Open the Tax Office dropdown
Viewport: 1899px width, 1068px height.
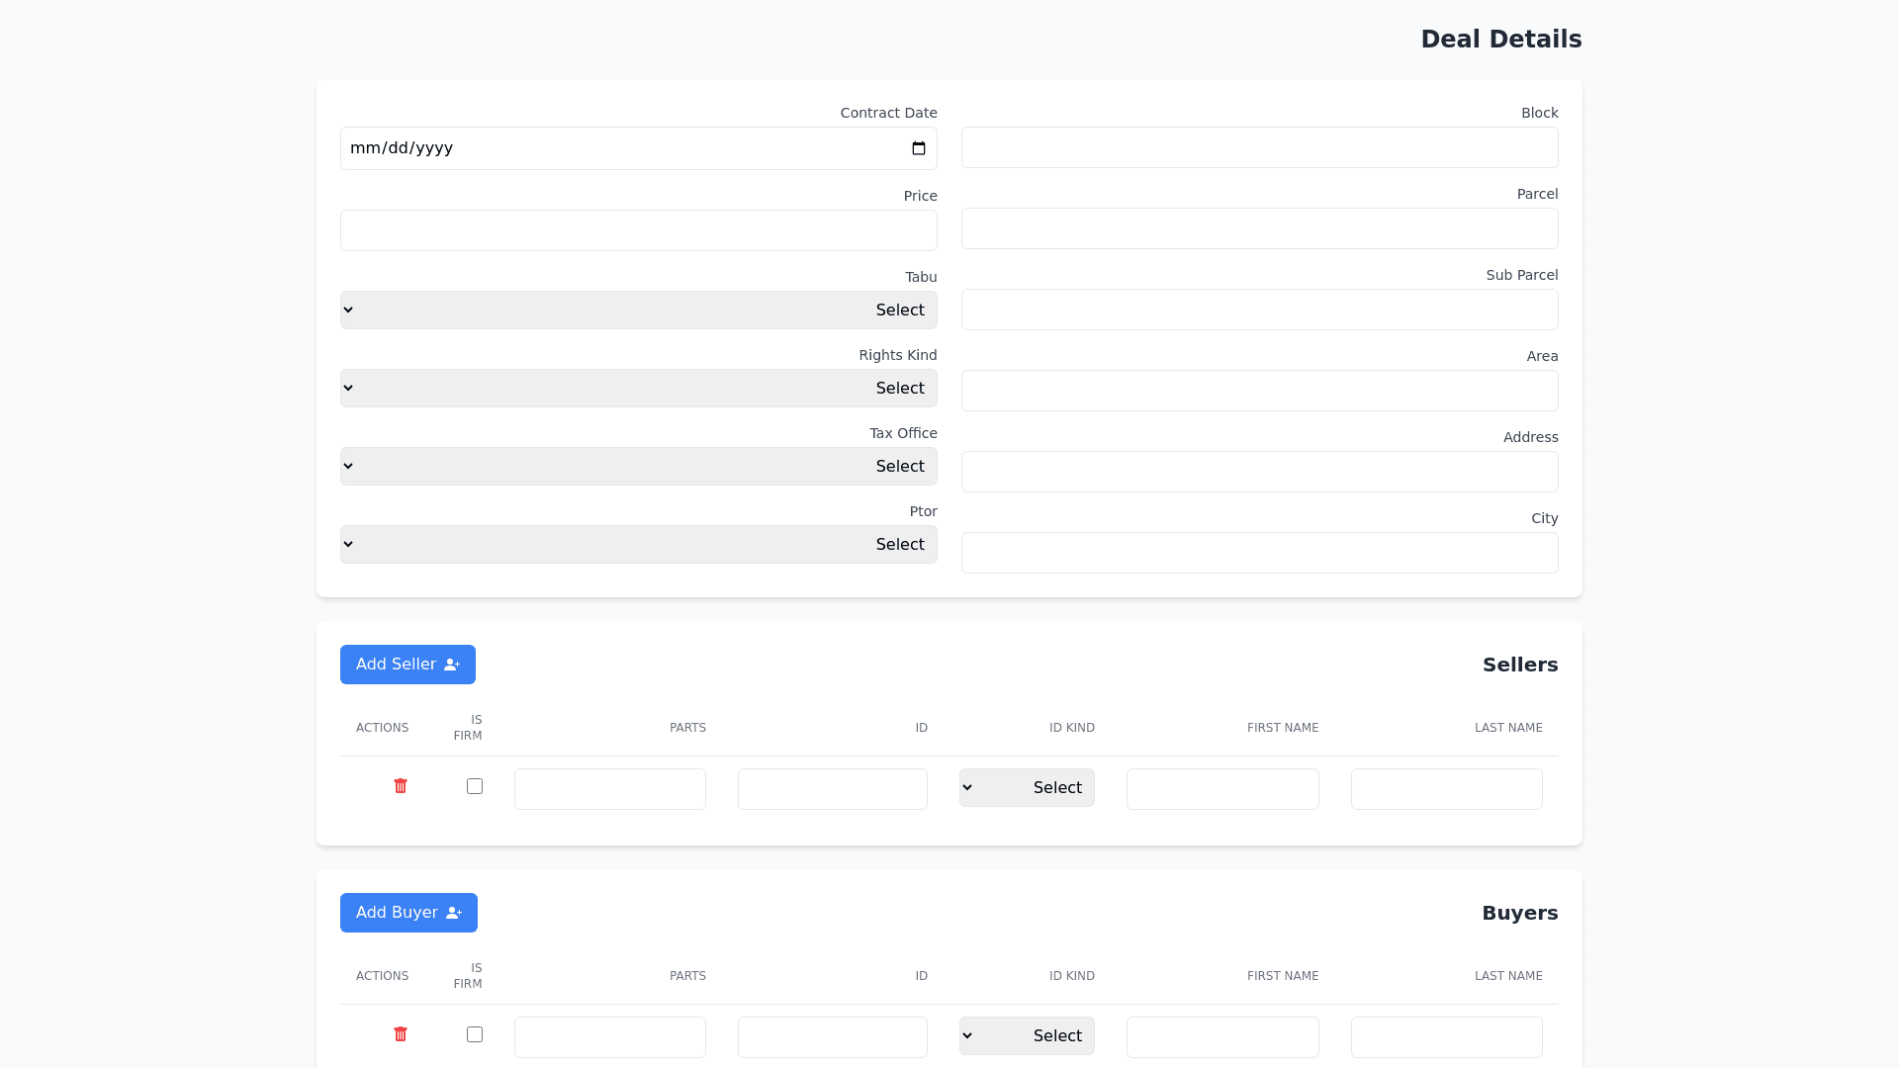(638, 466)
